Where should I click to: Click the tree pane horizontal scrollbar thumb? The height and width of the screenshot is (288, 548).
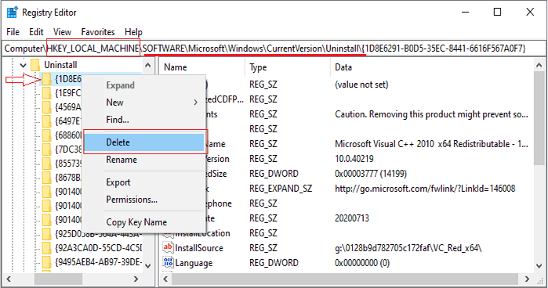pyautogui.click(x=58, y=279)
